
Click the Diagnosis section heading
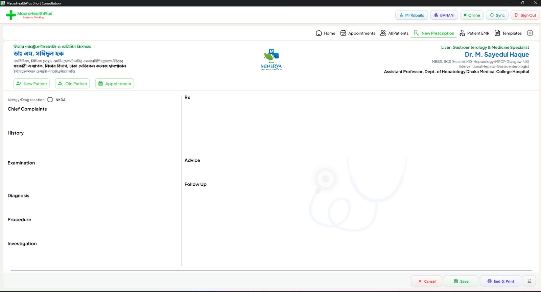pos(19,196)
